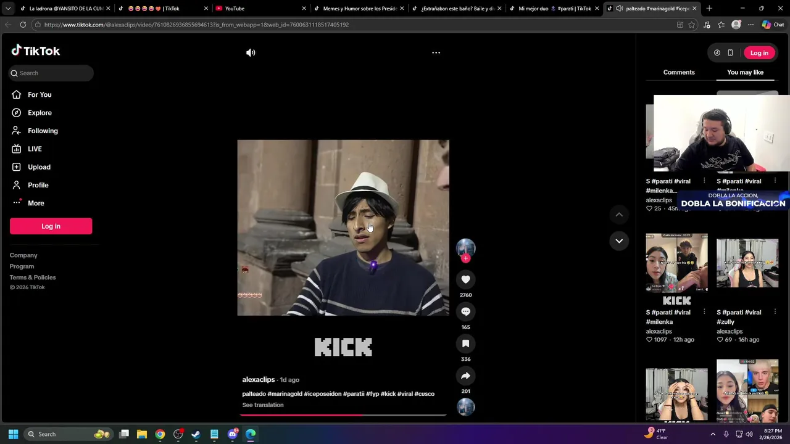Open the #milenka thumbnail with 1097 likes
790x444 pixels.
pyautogui.click(x=676, y=269)
